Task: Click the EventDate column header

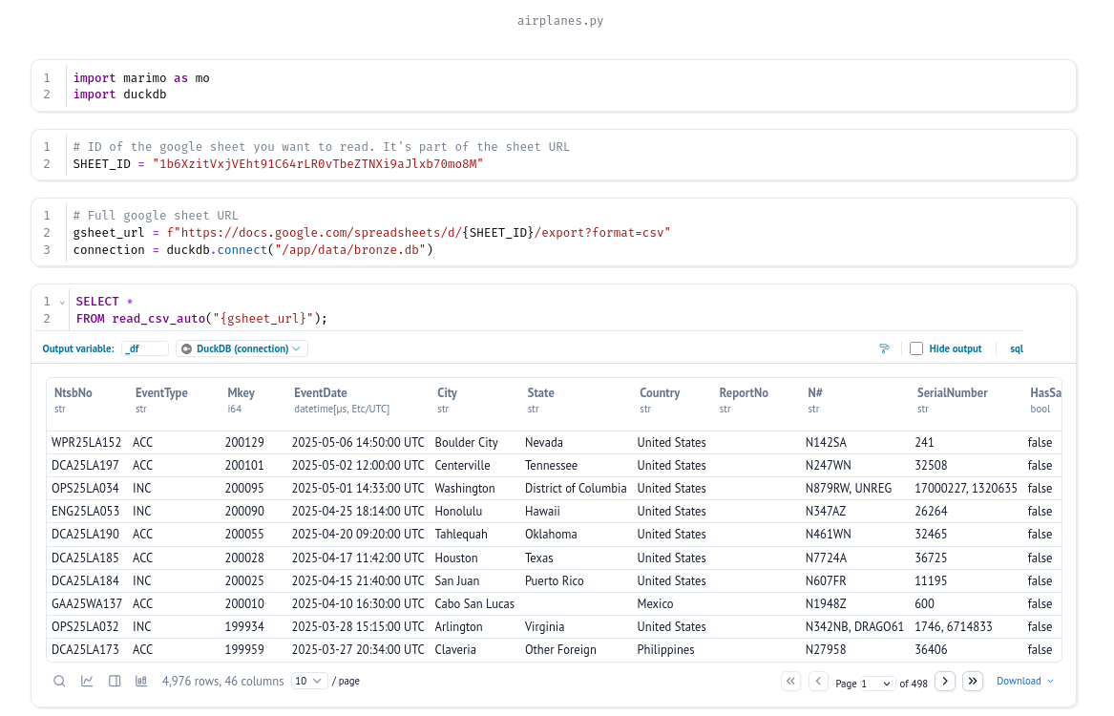Action: click(320, 392)
